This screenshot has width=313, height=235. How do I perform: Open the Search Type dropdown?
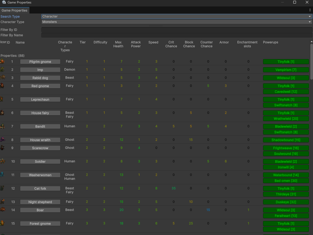coord(177,16)
